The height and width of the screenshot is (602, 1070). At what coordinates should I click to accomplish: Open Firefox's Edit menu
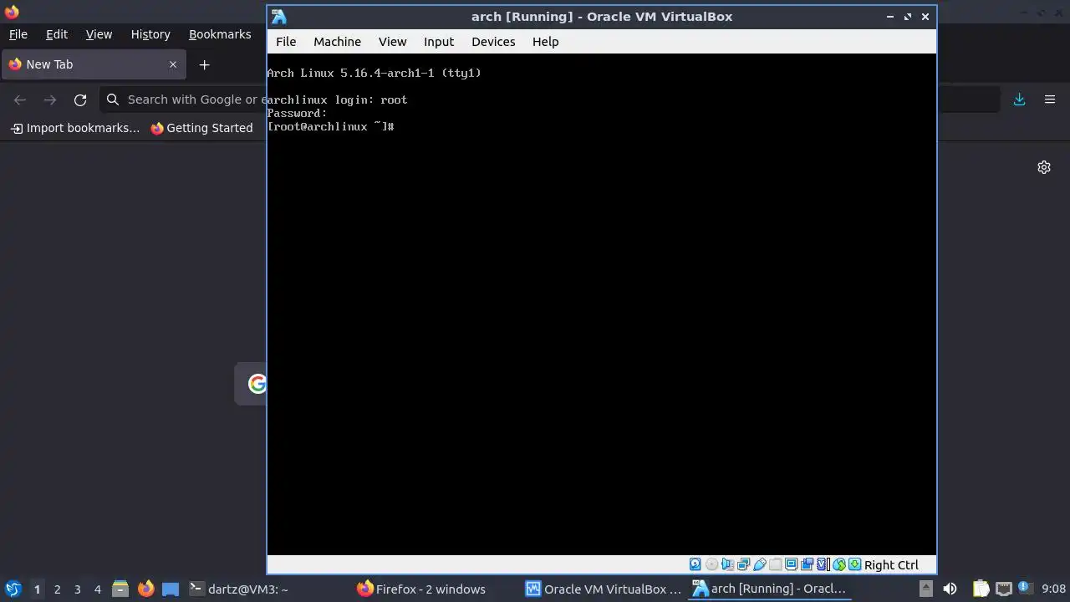click(57, 34)
